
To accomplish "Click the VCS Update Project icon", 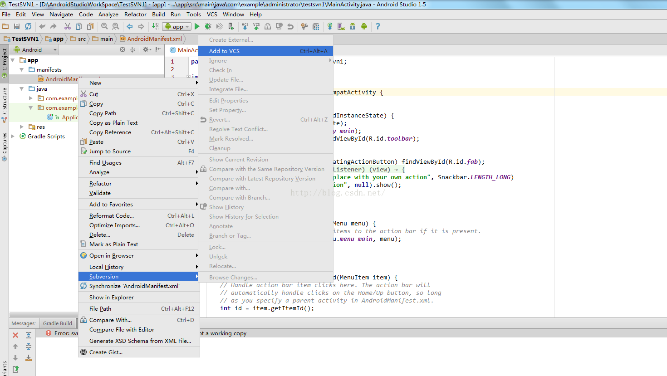I will pyautogui.click(x=245, y=26).
